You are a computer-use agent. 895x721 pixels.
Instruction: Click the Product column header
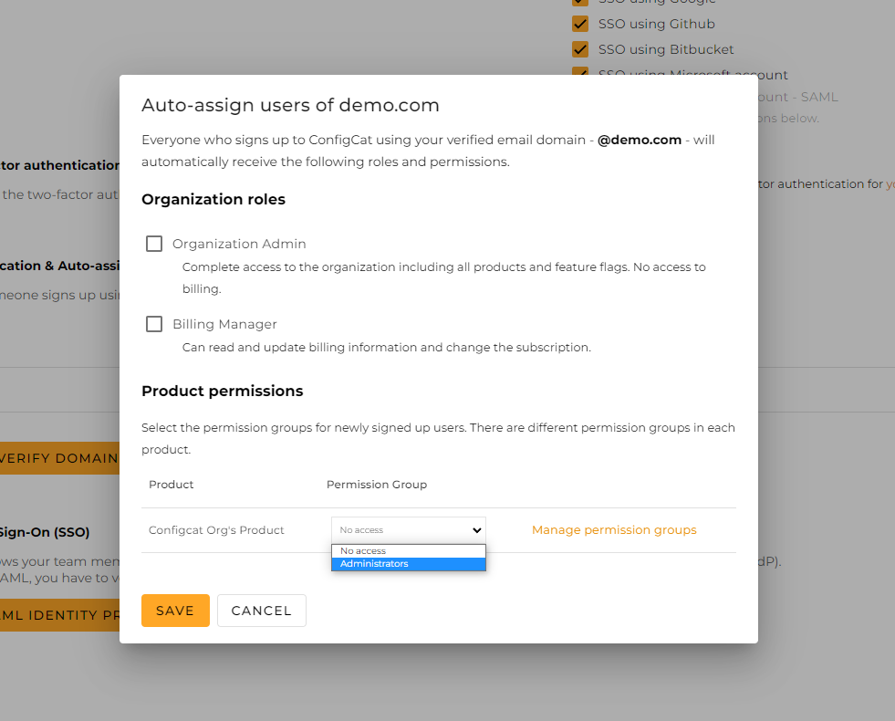(171, 485)
